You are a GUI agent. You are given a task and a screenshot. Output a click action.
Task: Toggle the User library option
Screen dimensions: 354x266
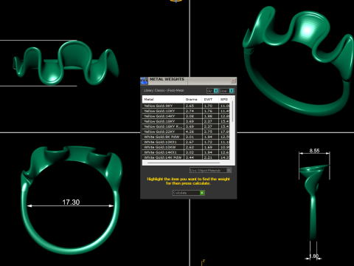click(x=226, y=91)
